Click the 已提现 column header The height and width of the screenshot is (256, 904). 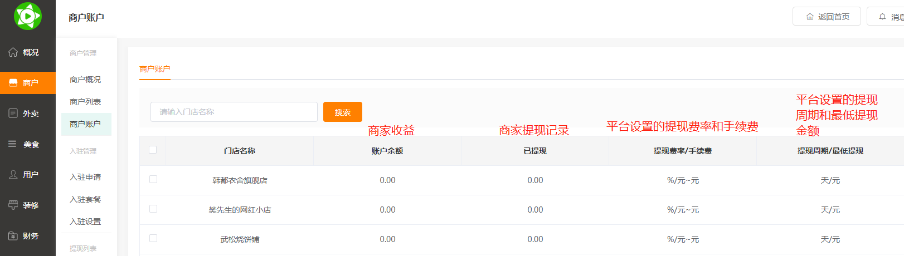click(535, 151)
